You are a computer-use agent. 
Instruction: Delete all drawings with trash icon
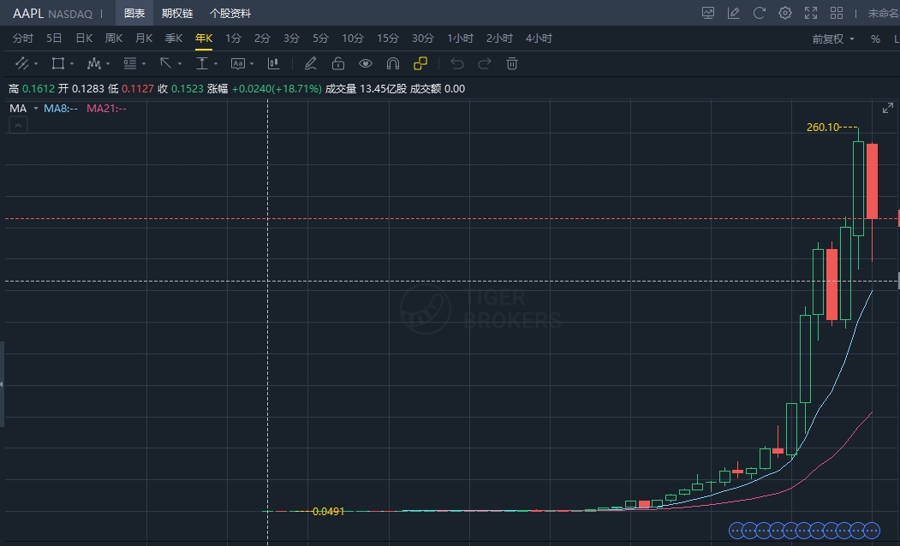(x=513, y=63)
